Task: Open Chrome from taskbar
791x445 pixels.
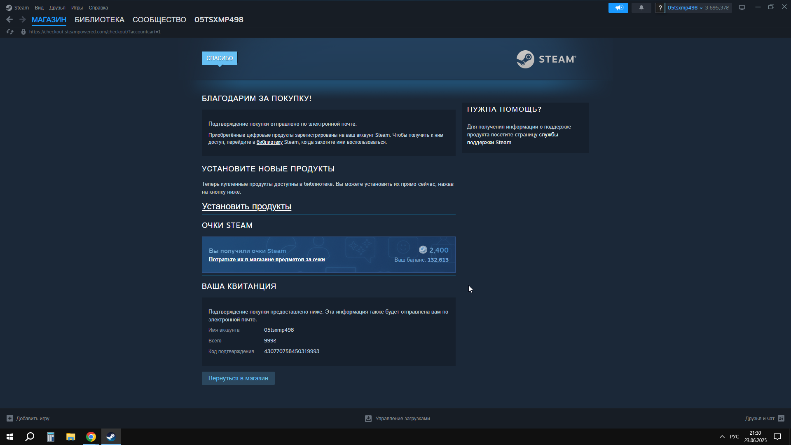Action: pos(91,437)
